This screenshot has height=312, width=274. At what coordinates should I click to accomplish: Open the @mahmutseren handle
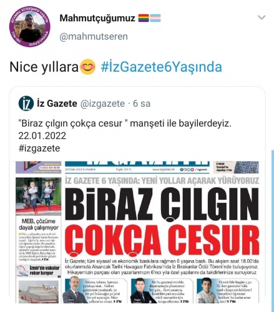94,37
